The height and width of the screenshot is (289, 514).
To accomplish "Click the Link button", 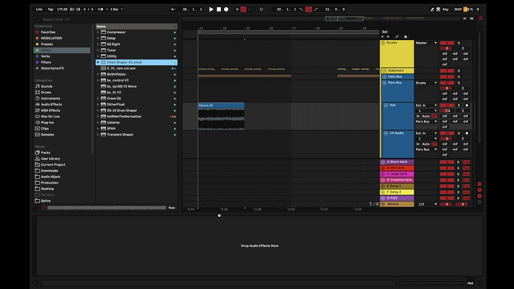I will pyautogui.click(x=39, y=9).
